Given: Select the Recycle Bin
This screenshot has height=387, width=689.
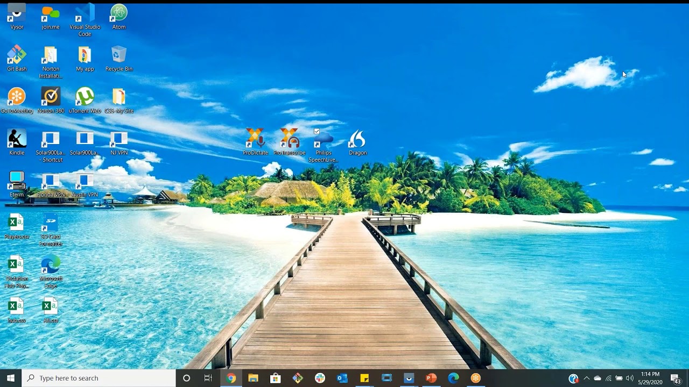Looking at the screenshot, I should click(x=119, y=59).
